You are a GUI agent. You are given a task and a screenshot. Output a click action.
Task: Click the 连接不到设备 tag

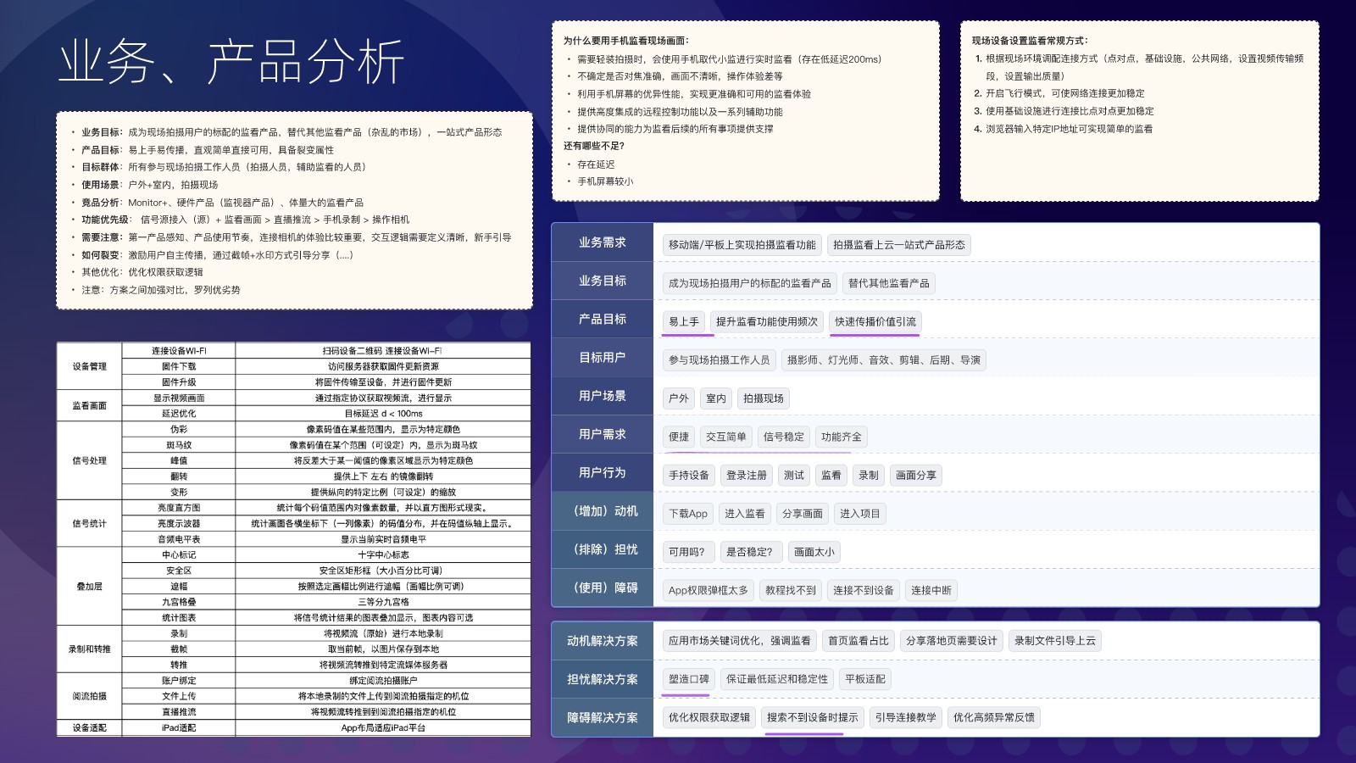coord(864,590)
